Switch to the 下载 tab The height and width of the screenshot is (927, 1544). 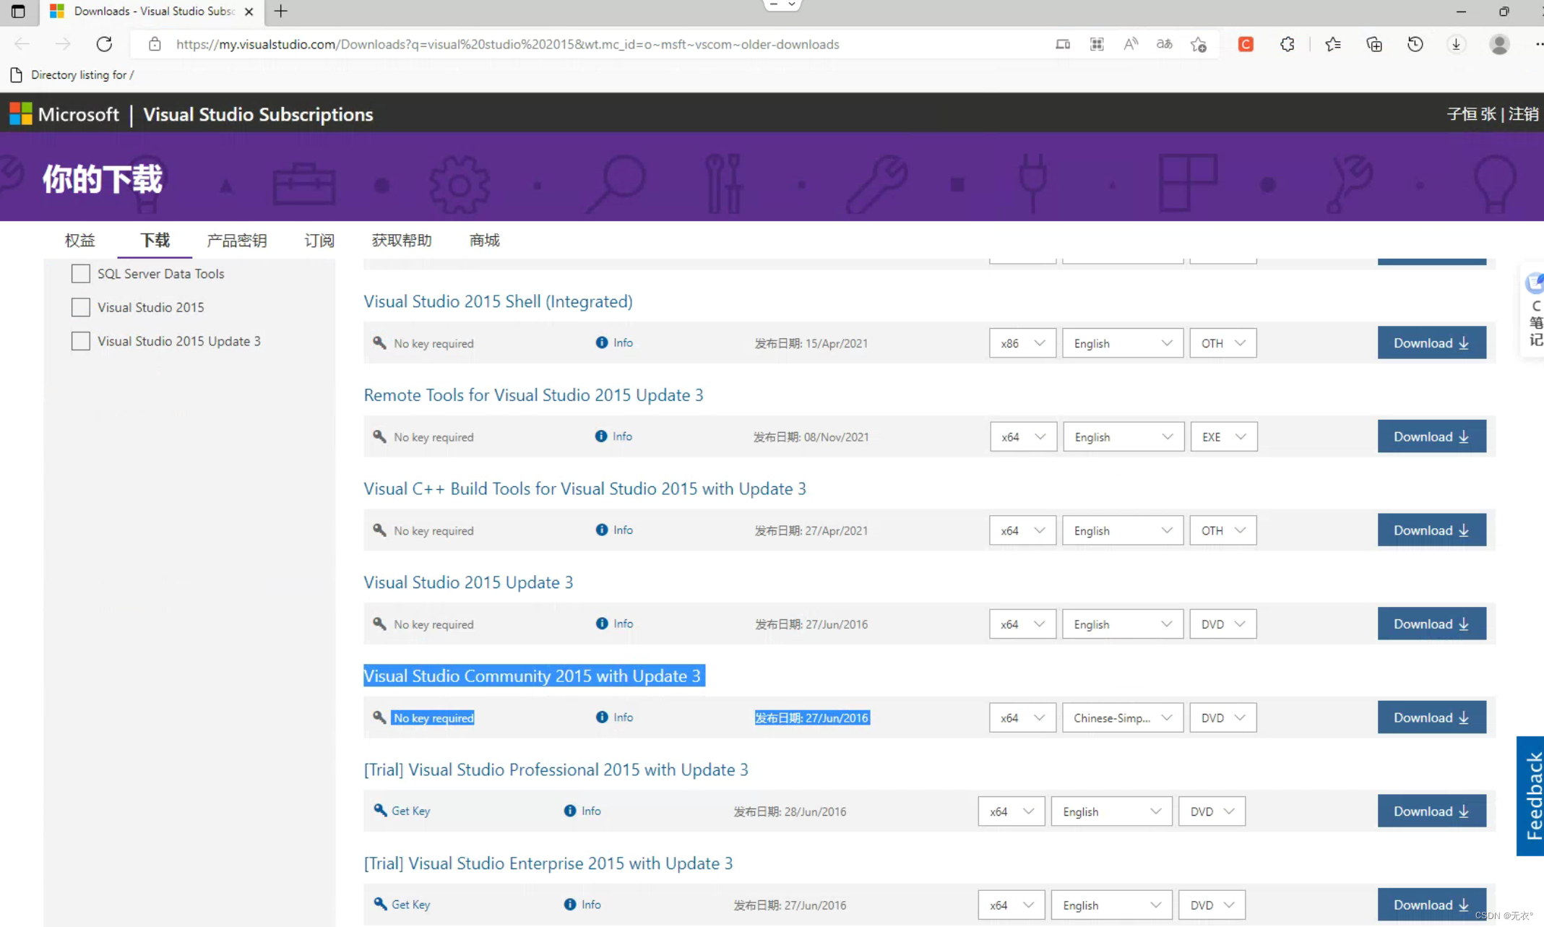coord(155,241)
